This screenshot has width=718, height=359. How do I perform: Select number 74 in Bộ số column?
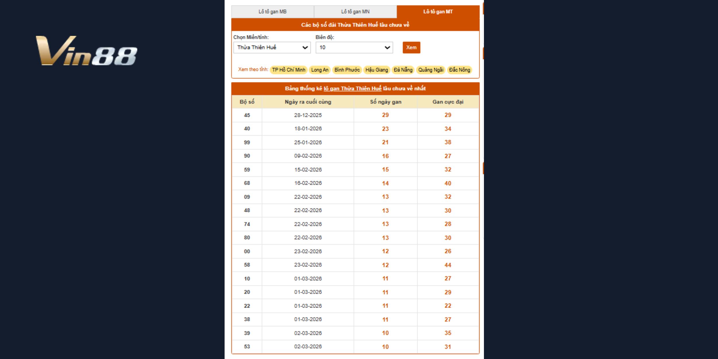pyautogui.click(x=247, y=224)
